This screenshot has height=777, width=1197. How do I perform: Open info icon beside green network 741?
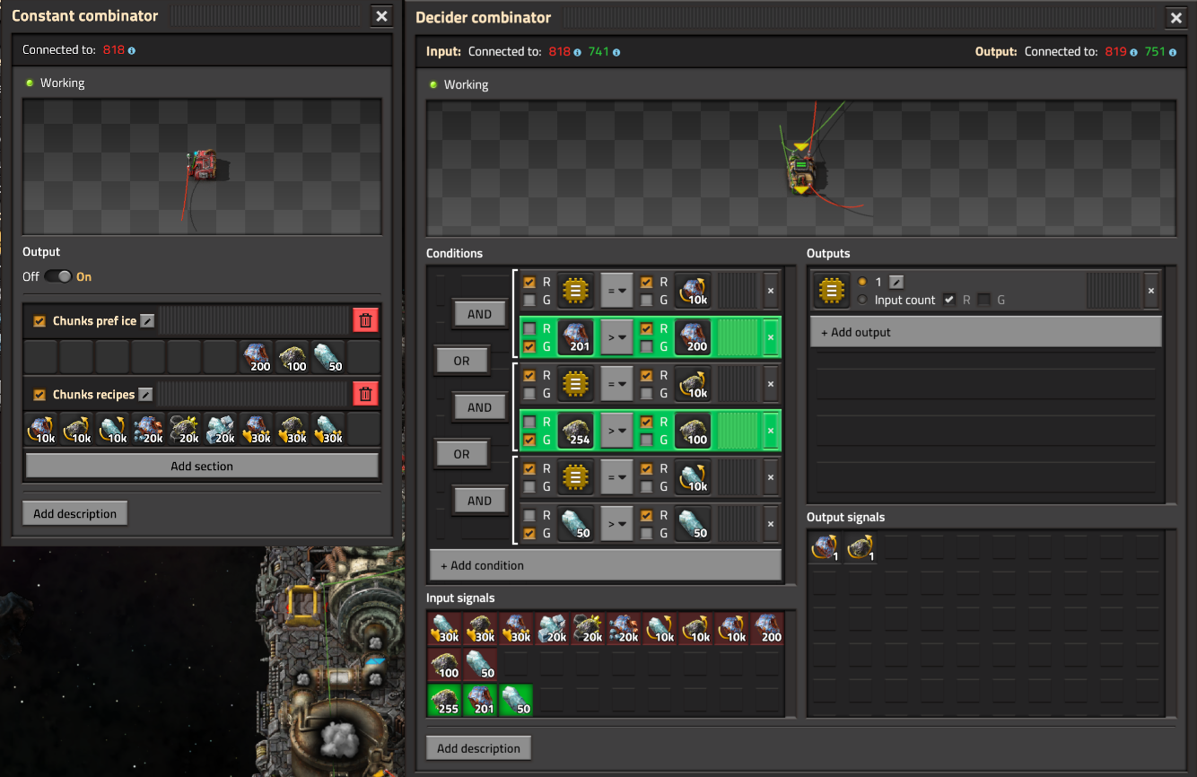pyautogui.click(x=616, y=52)
